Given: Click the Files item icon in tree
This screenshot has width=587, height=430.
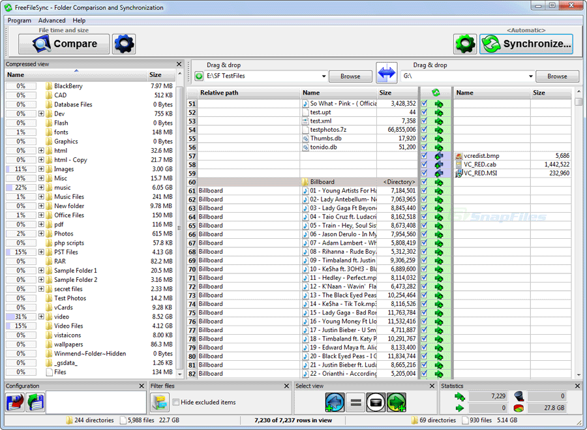Looking at the screenshot, I should coord(49,372).
